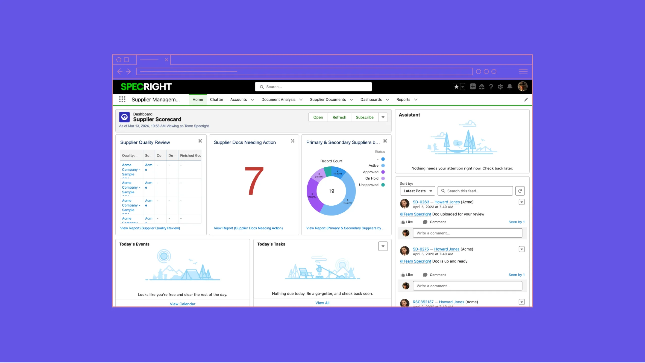Click the global Add plus icon
This screenshot has height=363, width=645.
pos(473,86)
